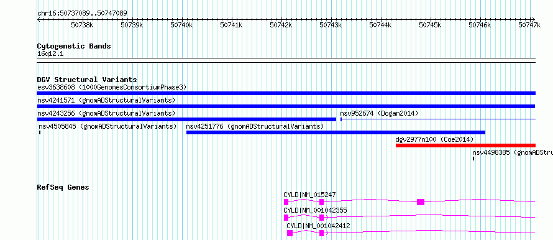Click the 50741k ruler tick label
This screenshot has width=553, height=240.
[231, 25]
